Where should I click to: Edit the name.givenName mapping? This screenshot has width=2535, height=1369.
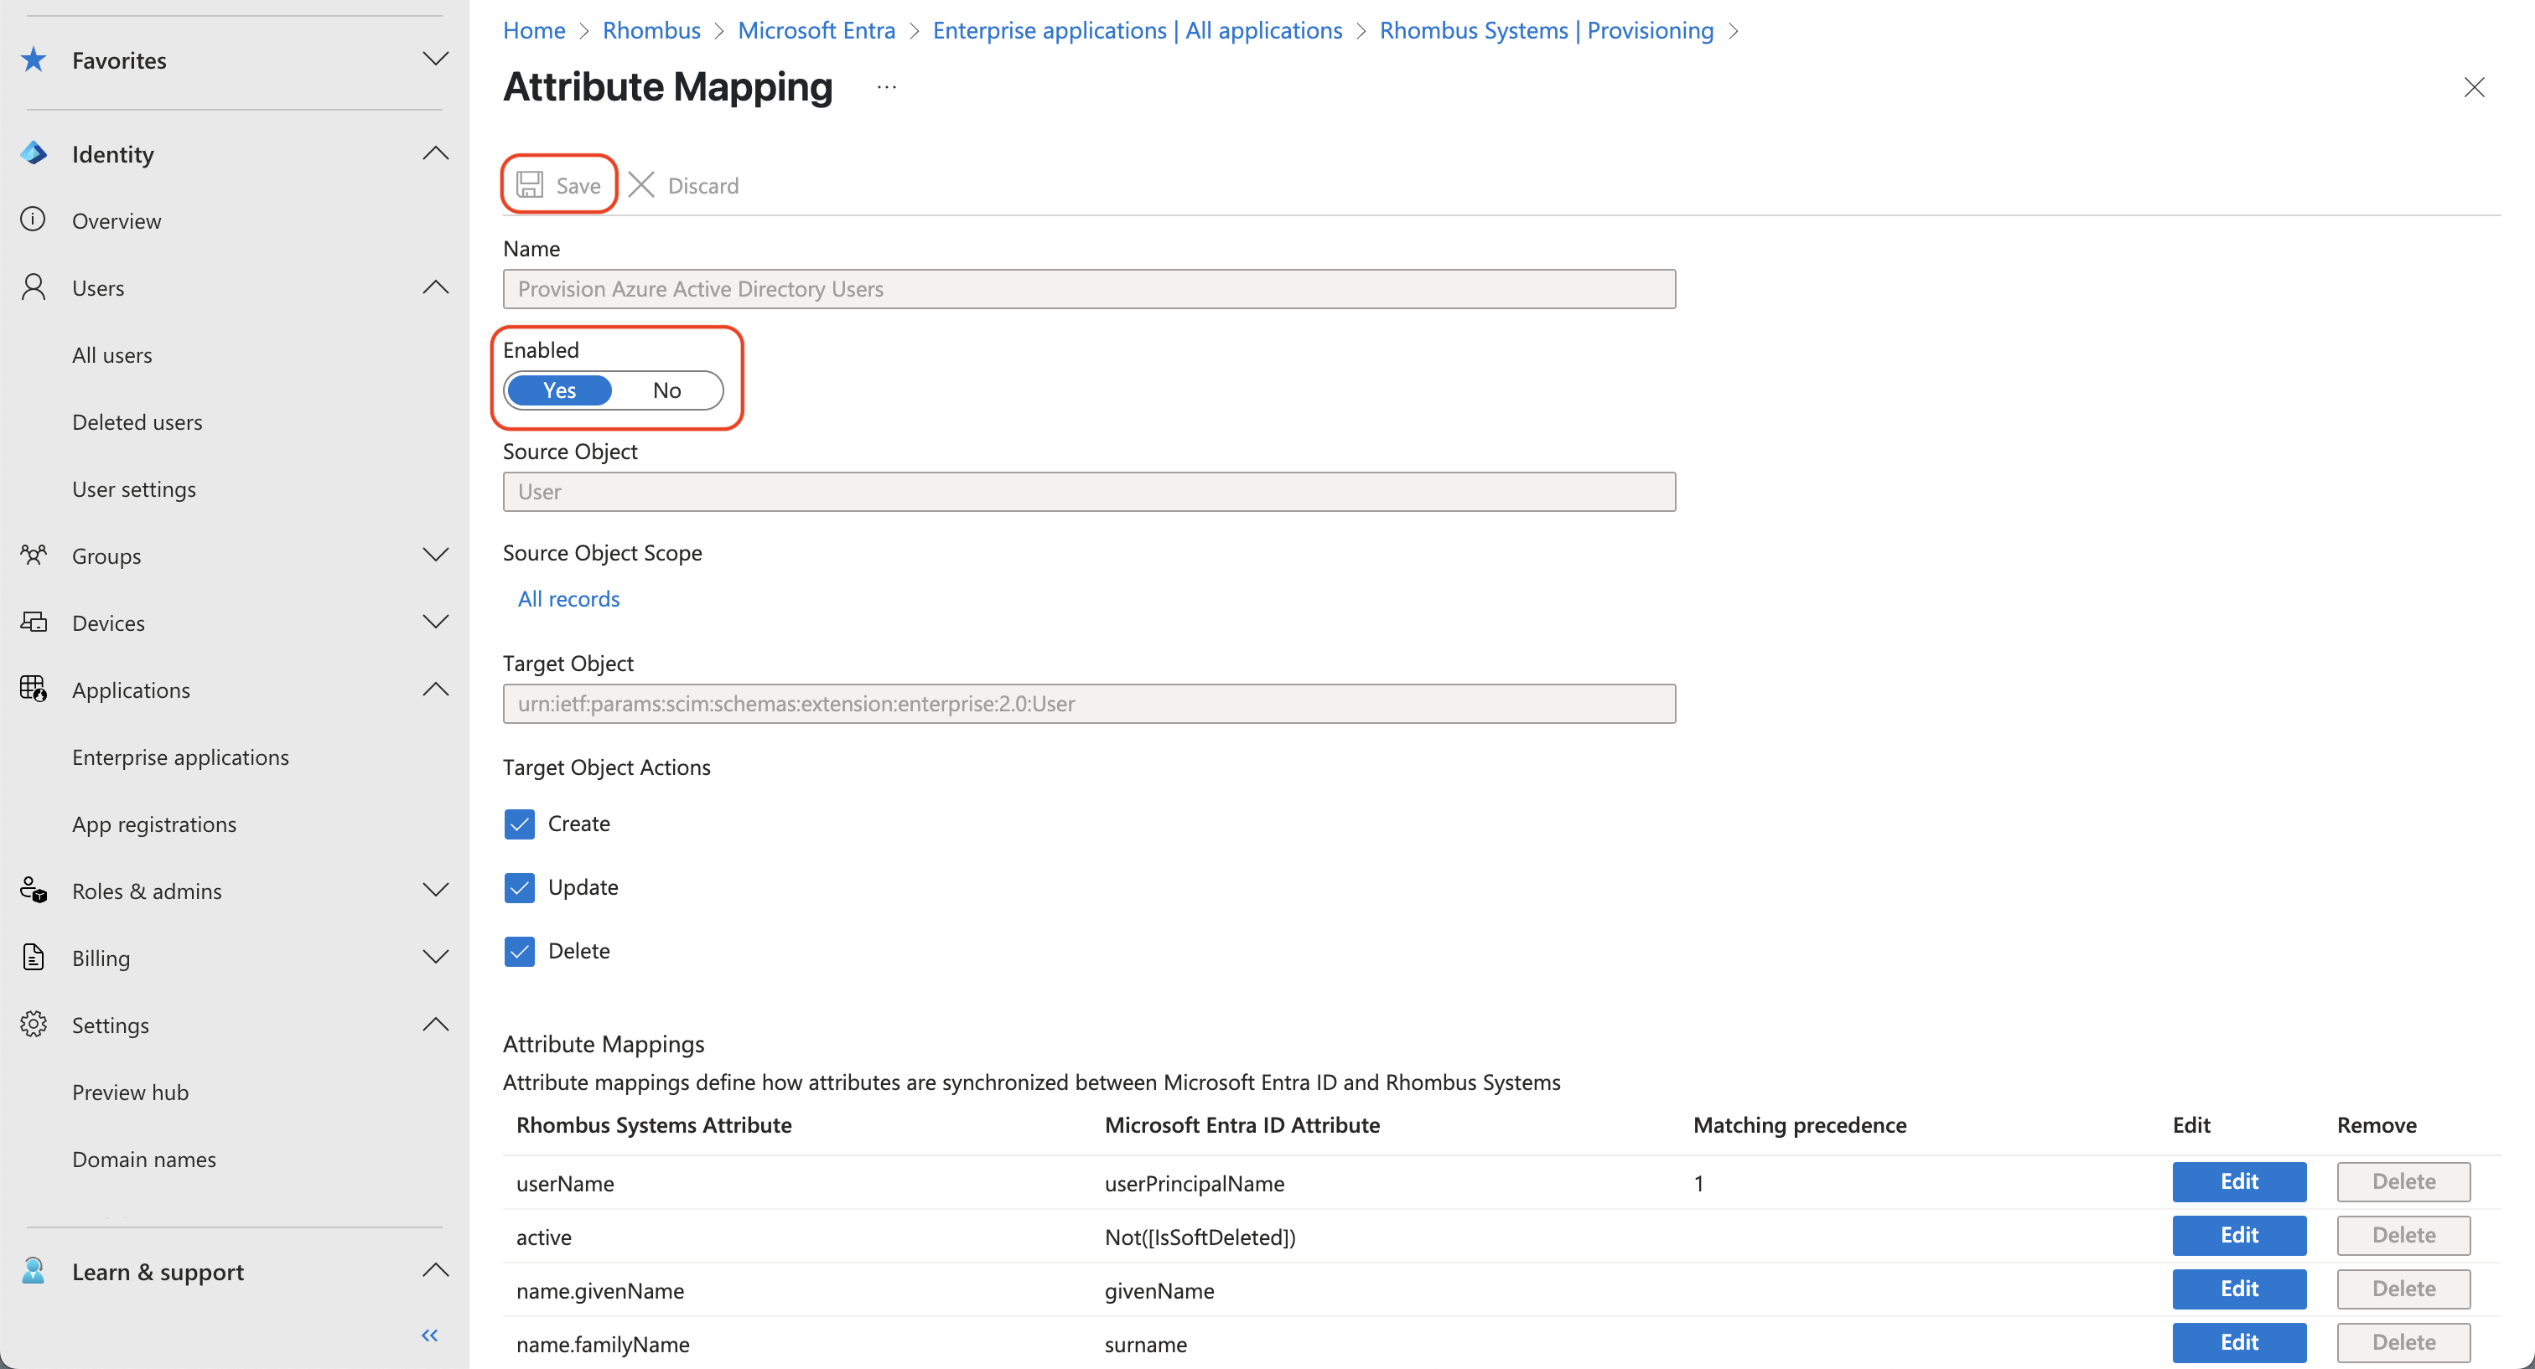2239,1289
